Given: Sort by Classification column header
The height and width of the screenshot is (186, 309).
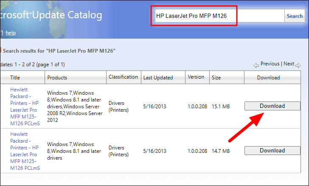Looking at the screenshot, I should tap(123, 77).
